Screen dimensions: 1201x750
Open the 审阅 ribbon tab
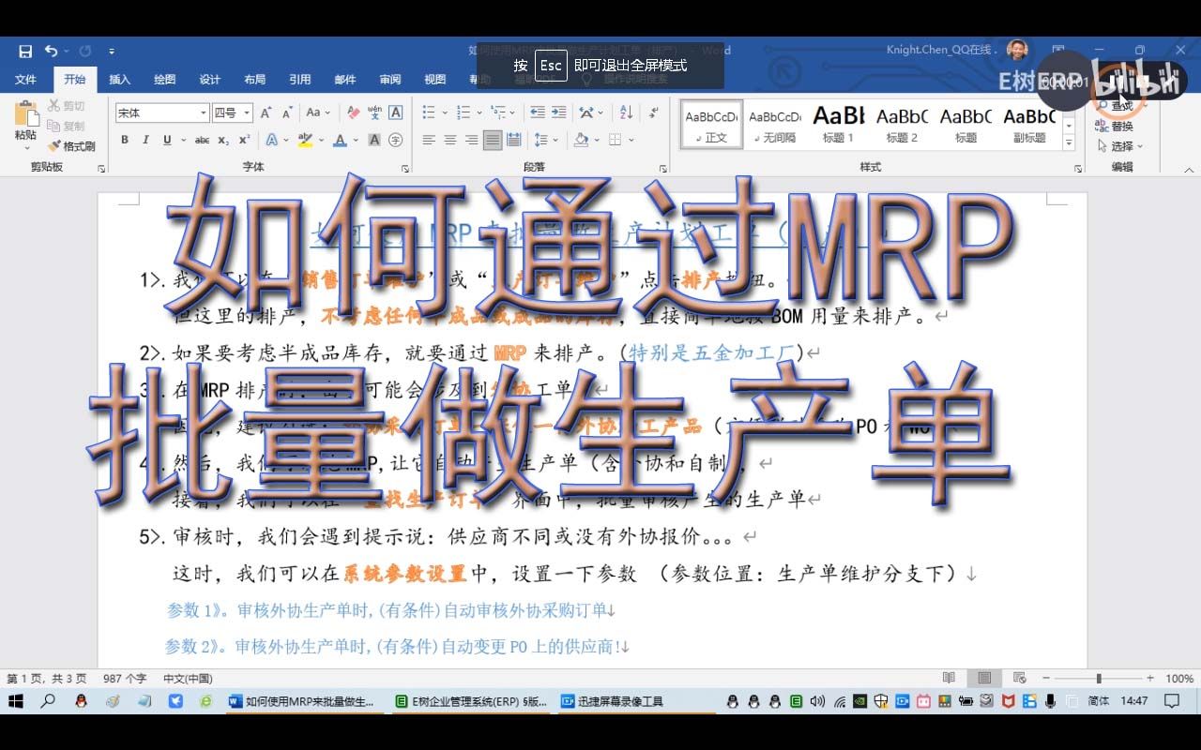(389, 80)
